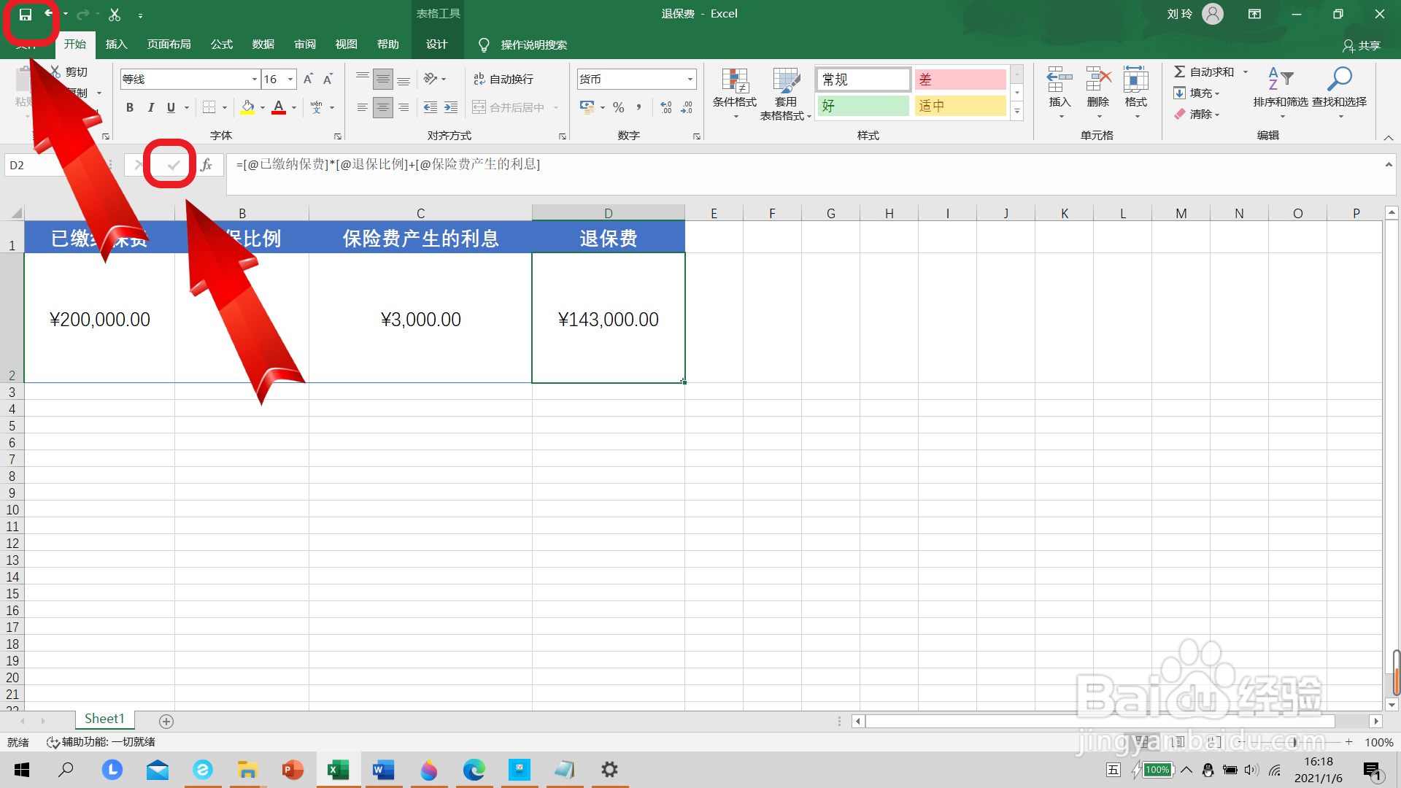The width and height of the screenshot is (1401, 788).
Task: Decrease decimal places icon
Action: 687,107
